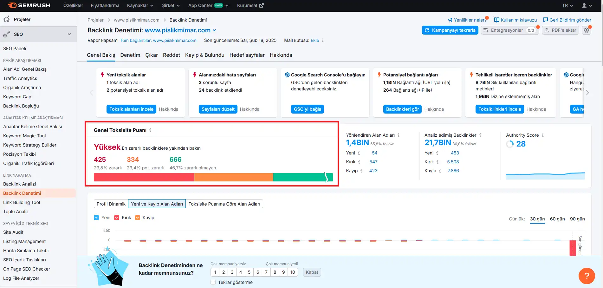Toggle the Kırık checkbox in chart legend

click(x=117, y=218)
